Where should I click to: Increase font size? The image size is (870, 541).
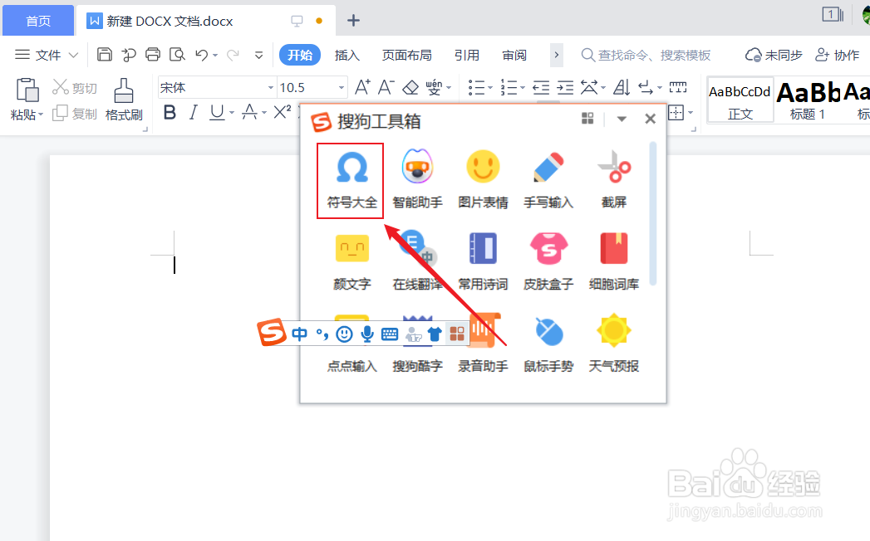tap(362, 87)
